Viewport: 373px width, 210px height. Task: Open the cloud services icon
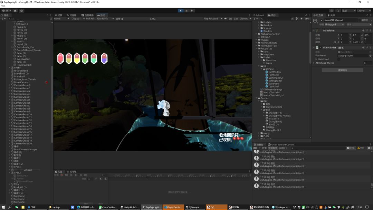pos(15,11)
